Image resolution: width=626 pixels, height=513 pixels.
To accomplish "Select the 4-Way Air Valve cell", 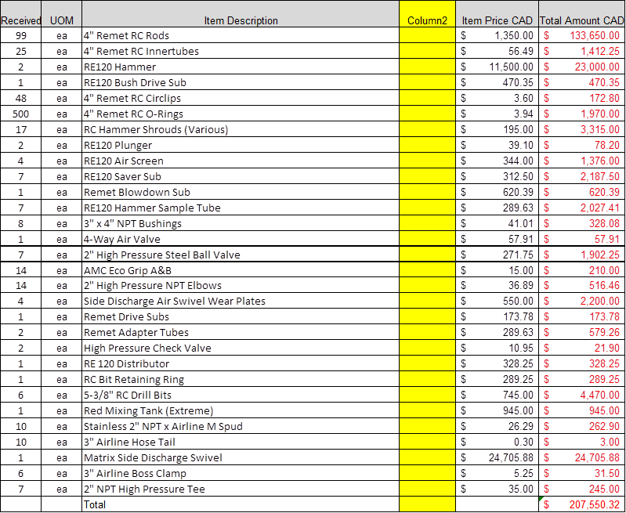I will click(x=241, y=239).
